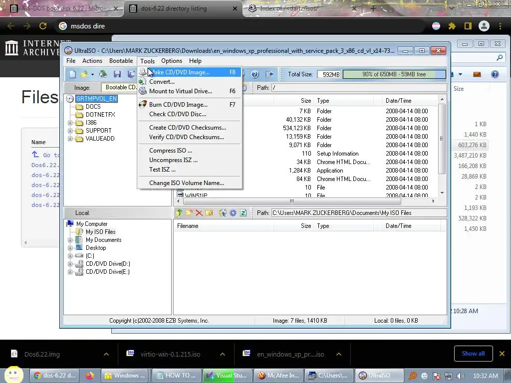Click the Local Path field showing My ISO Files
The width and height of the screenshot is (511, 383).
pyautogui.click(x=359, y=213)
